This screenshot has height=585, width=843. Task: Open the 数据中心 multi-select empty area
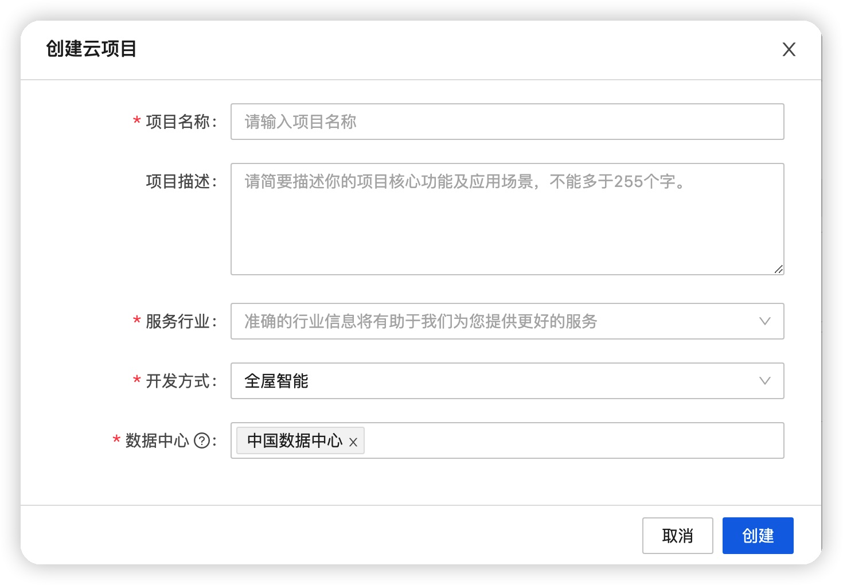(573, 440)
